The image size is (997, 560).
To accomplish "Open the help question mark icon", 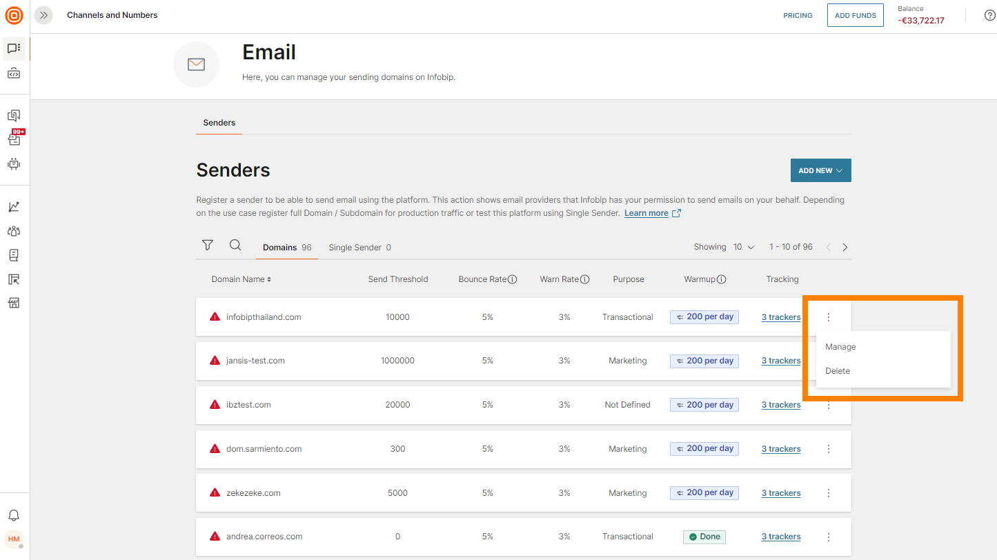I will pyautogui.click(x=989, y=15).
